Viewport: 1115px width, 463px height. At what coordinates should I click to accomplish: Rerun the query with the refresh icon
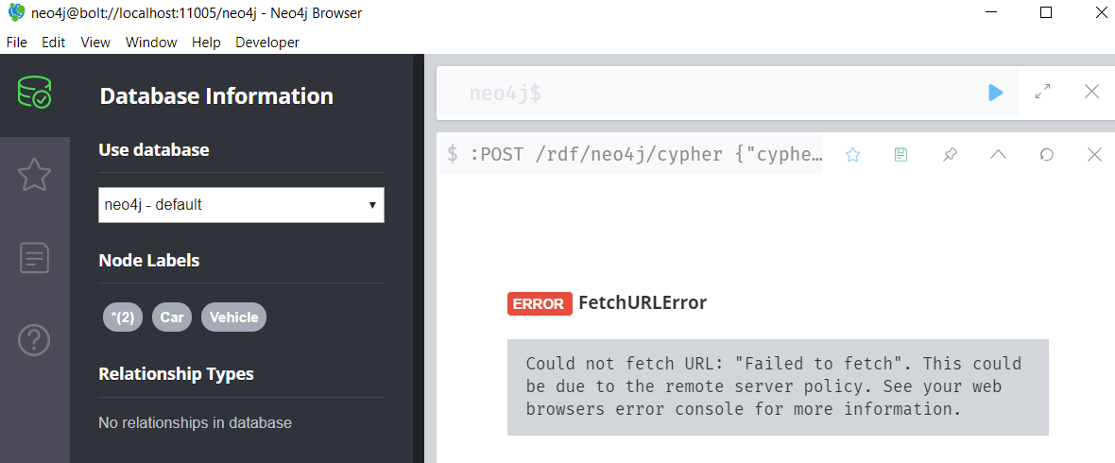pos(1046,155)
